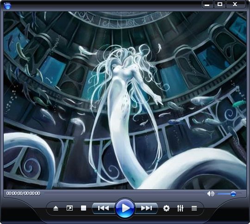The height and width of the screenshot is (224, 250).
Task: Start playback with the blue play button
Action: [125, 208]
